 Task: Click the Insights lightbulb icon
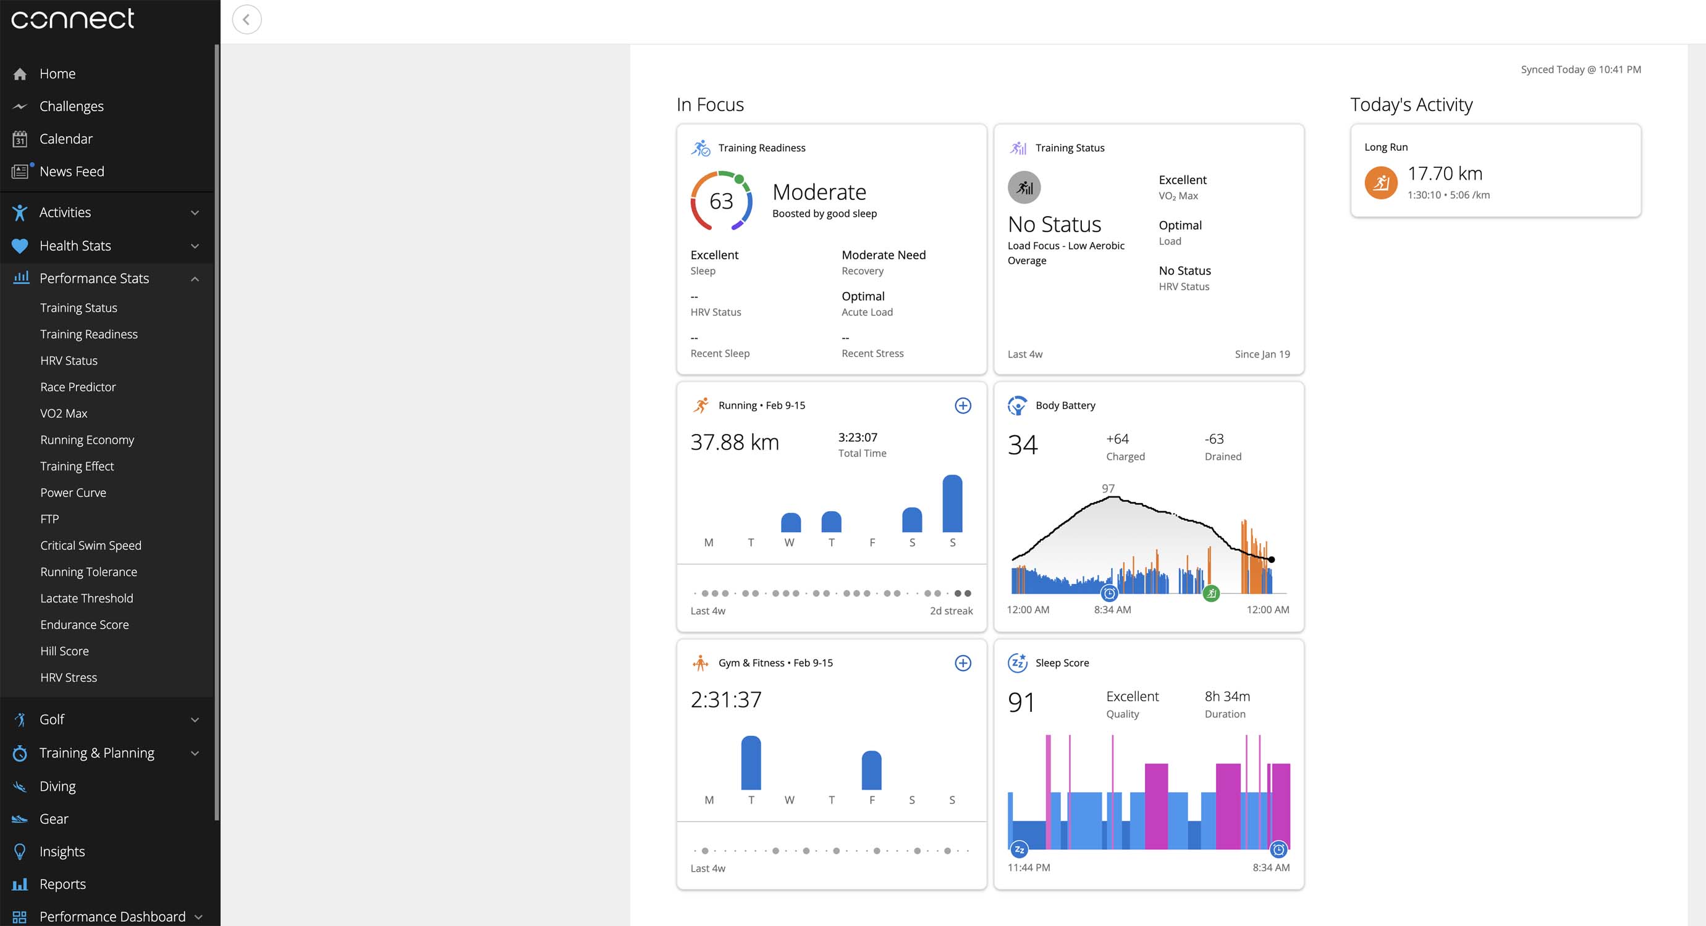(20, 852)
